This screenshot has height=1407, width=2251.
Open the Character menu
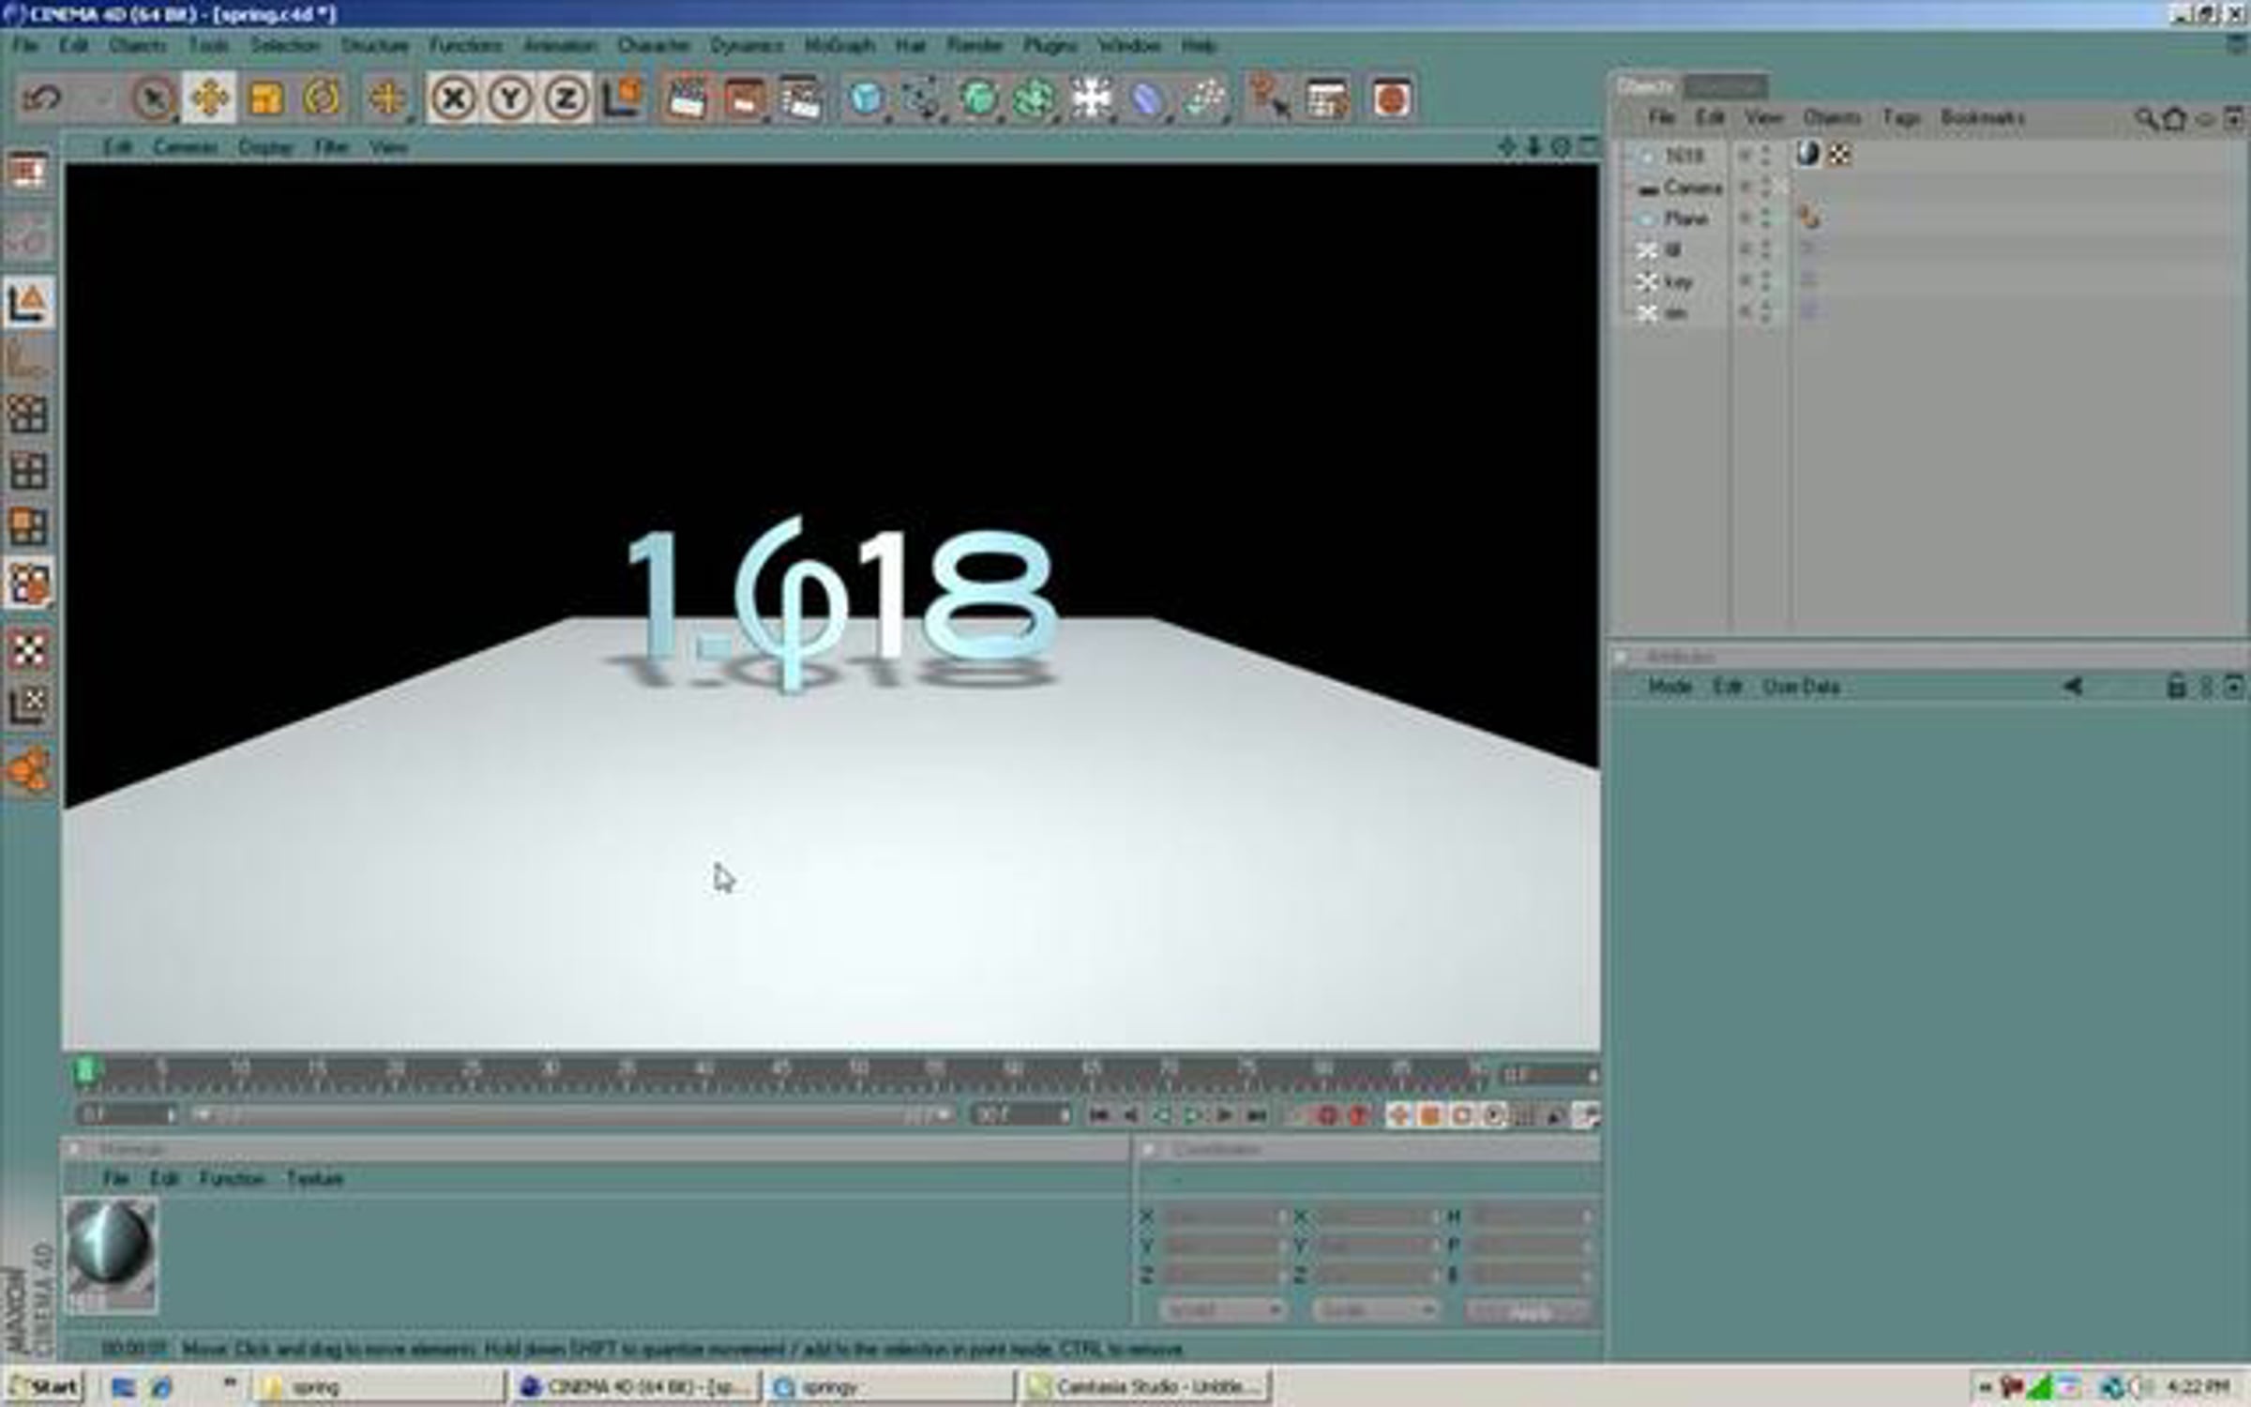point(653,45)
